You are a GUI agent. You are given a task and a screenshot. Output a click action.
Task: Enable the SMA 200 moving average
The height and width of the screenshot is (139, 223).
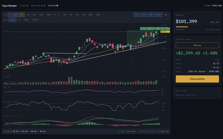[x=49, y=15]
